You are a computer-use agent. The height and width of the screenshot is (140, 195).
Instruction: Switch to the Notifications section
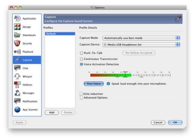pos(30,101)
